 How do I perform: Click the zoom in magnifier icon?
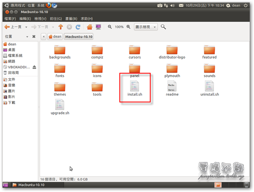pos(129,27)
